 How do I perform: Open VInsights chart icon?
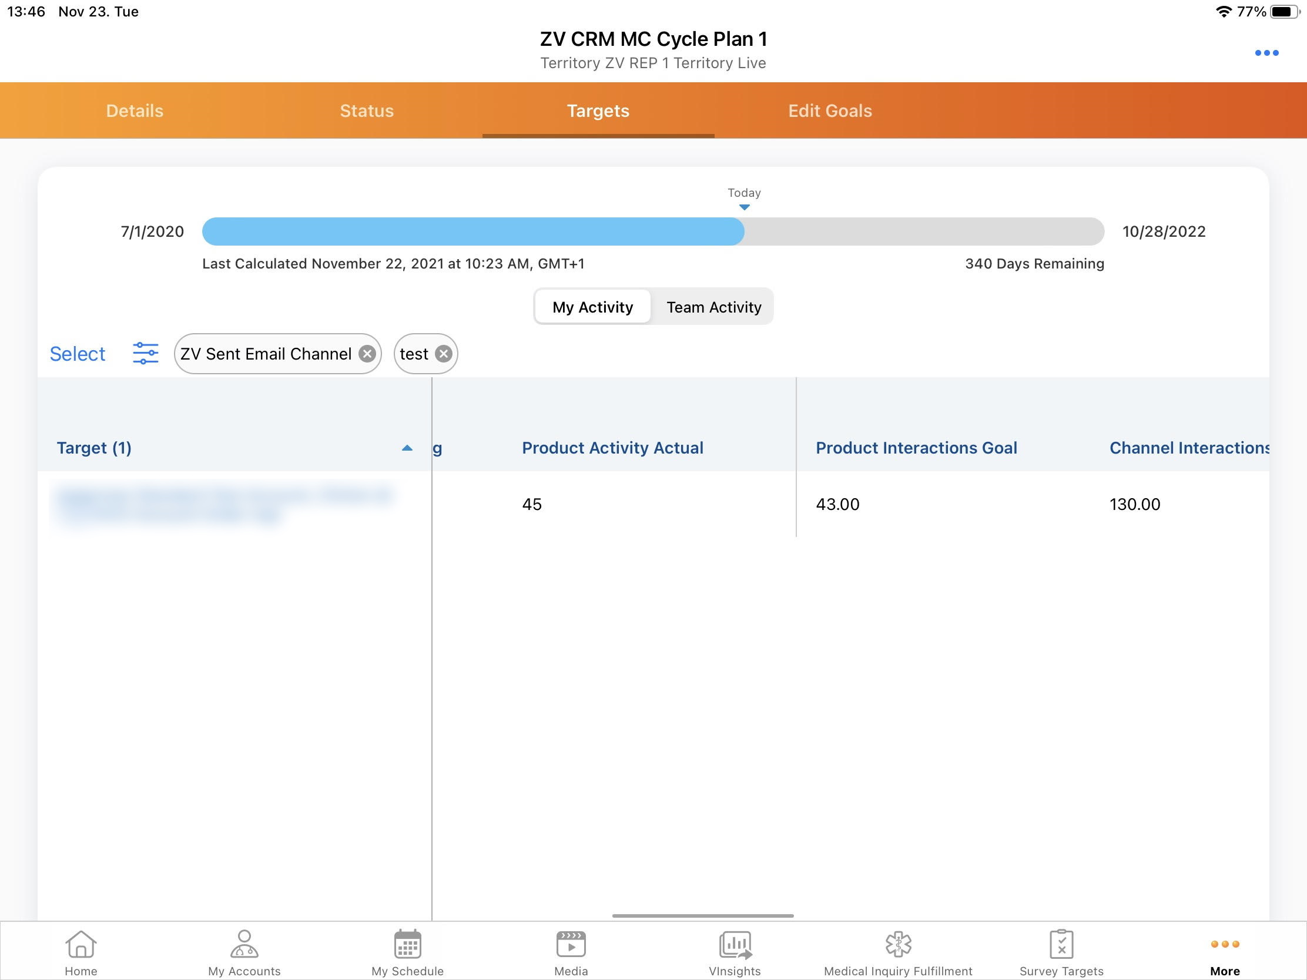click(735, 944)
